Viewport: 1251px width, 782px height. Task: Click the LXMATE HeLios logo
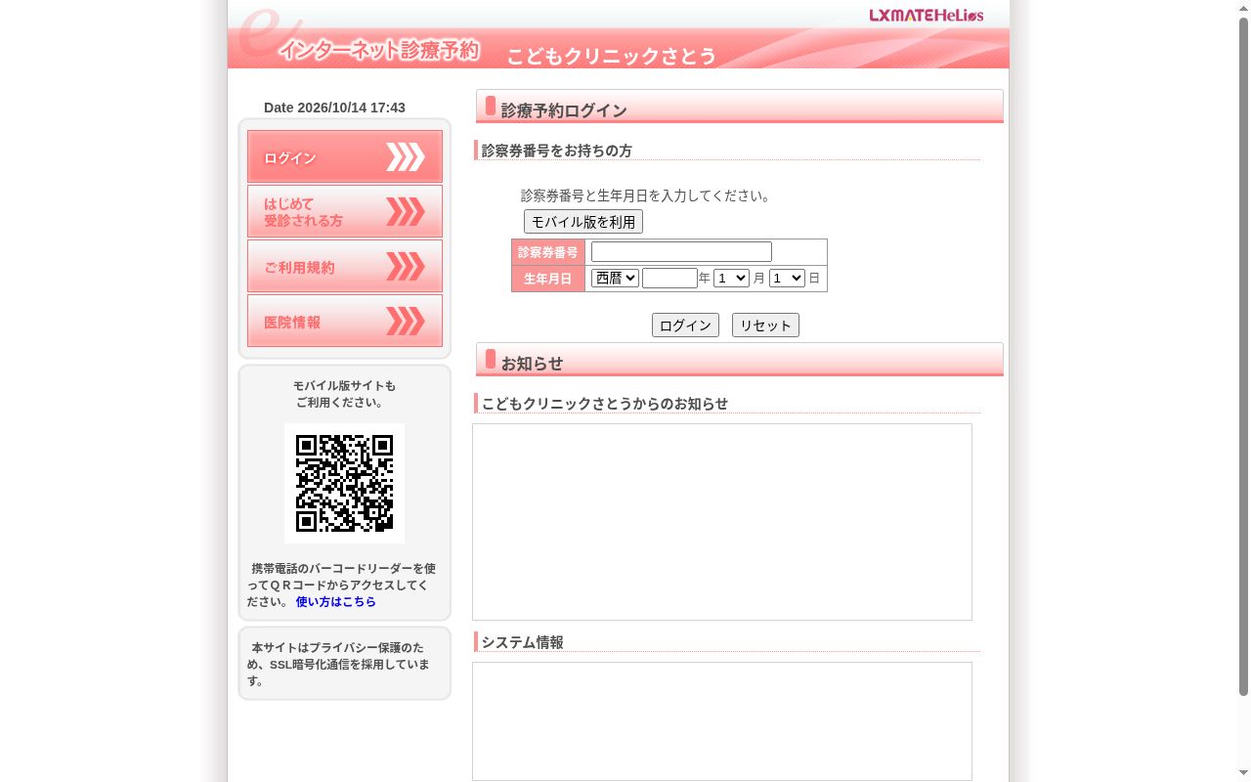pos(927,15)
